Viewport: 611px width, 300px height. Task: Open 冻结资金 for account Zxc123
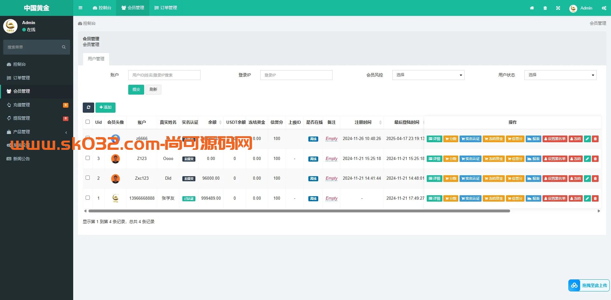494,178
